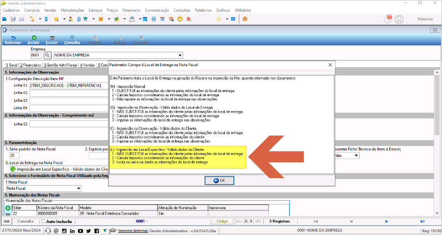Click the 'Modelo' column header
This screenshot has width=442, height=235.
click(x=117, y=208)
